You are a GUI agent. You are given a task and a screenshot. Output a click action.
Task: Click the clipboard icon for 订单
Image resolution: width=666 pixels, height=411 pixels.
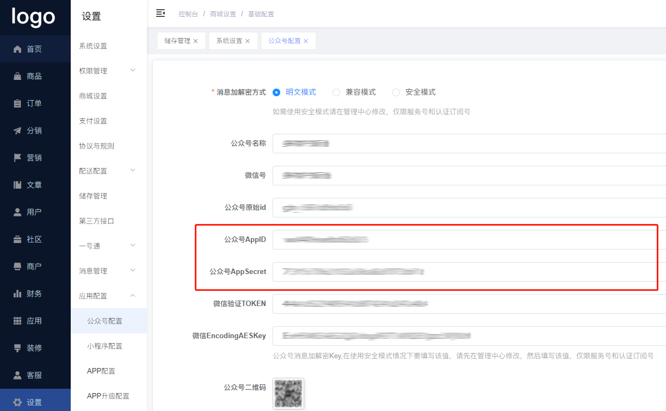(17, 103)
